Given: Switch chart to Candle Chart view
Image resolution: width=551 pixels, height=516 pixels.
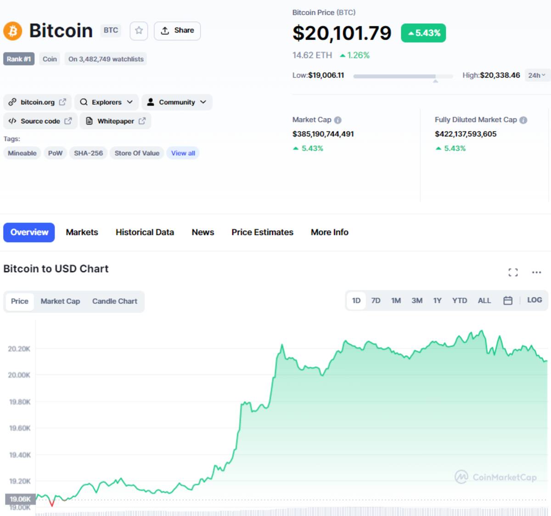Looking at the screenshot, I should (115, 301).
